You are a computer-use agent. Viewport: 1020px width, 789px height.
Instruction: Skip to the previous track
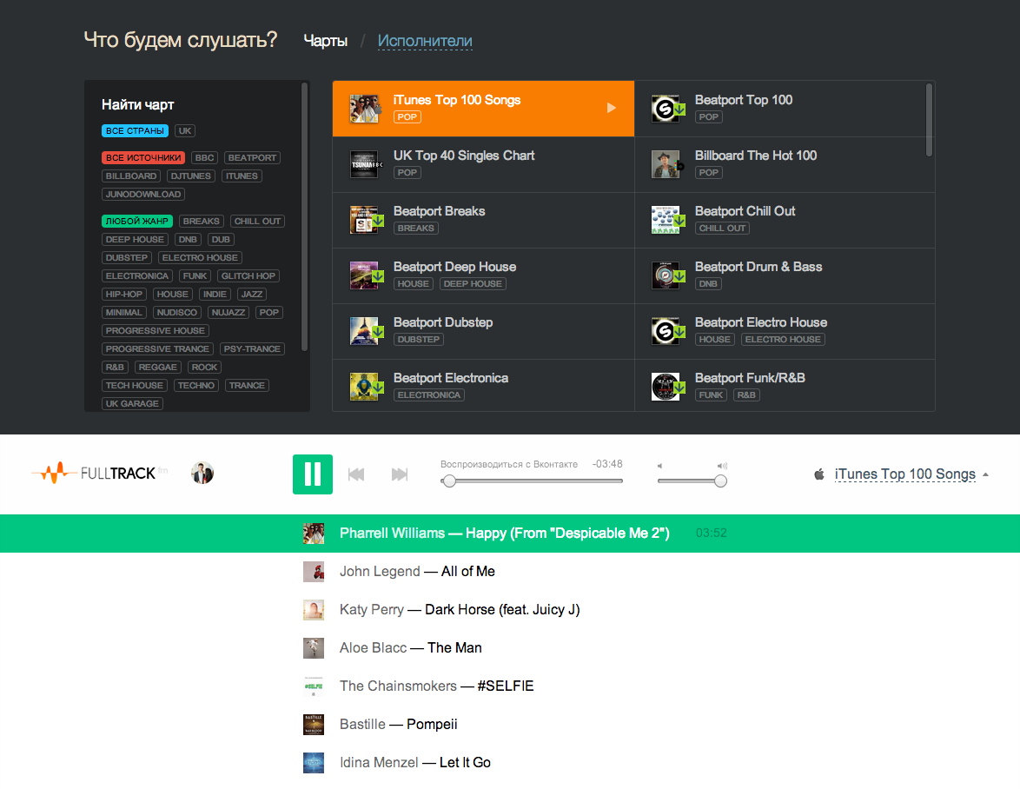[356, 474]
